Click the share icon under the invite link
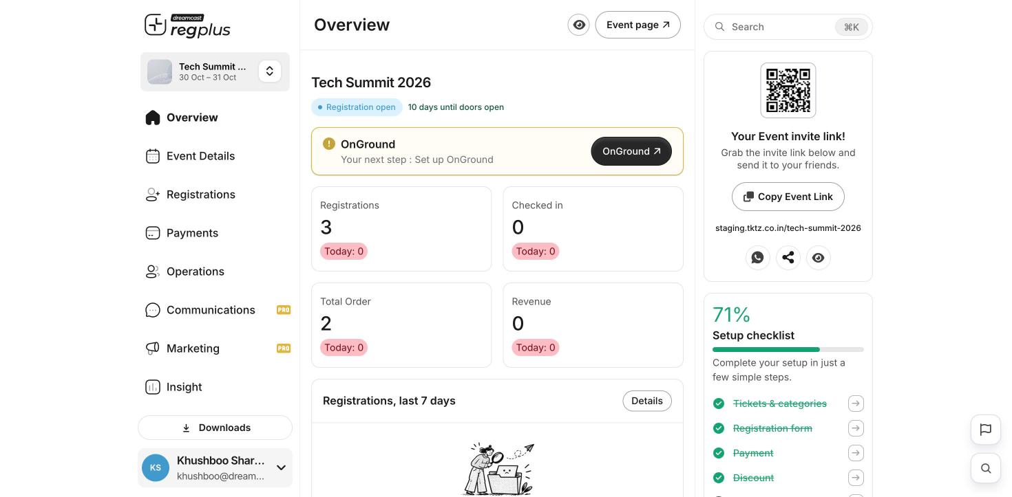Screen dimensions: 1012x497 tap(788, 258)
